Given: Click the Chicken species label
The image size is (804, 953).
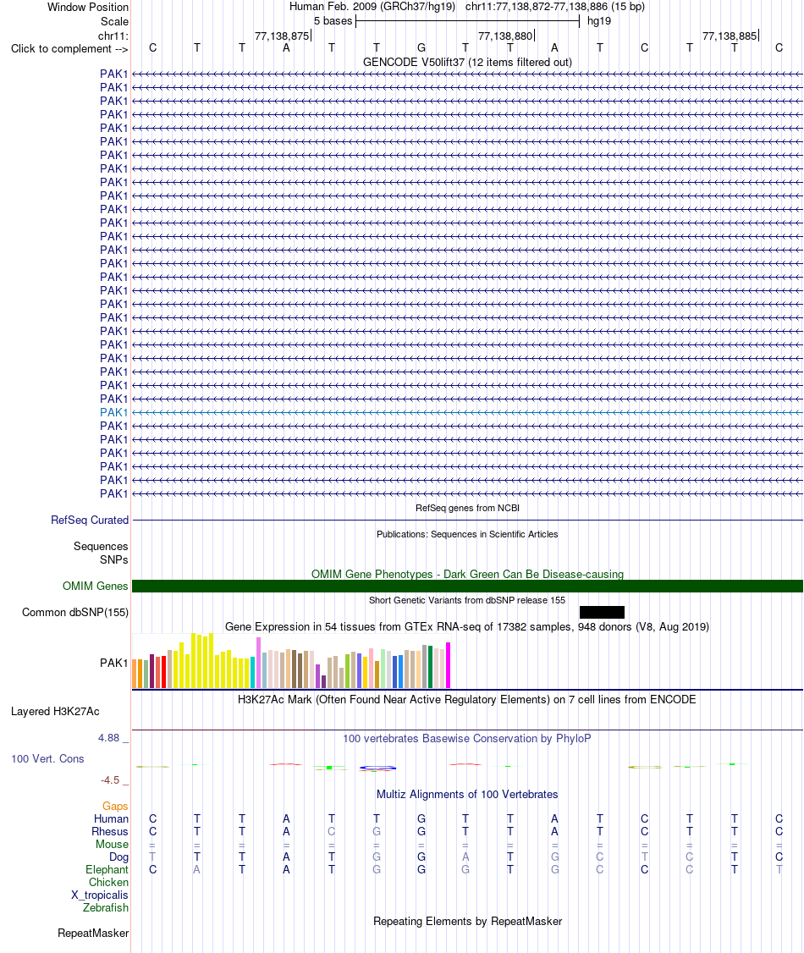Looking at the screenshot, I should click(109, 883).
